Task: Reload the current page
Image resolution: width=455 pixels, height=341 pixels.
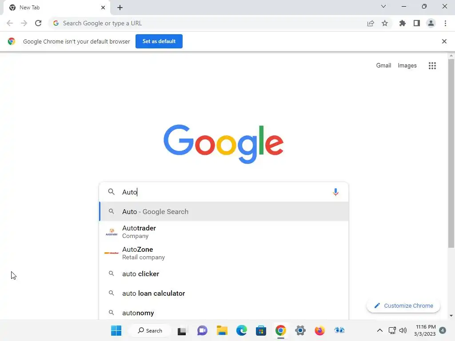Action: (38, 23)
